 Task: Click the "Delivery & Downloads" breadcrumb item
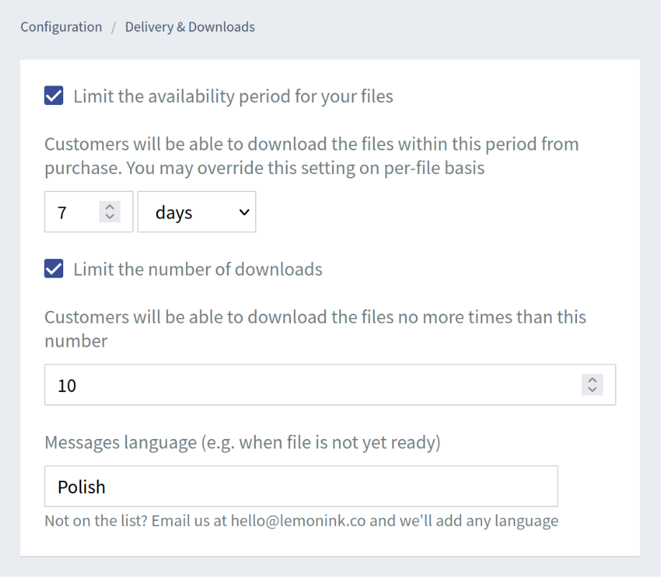pyautogui.click(x=190, y=27)
